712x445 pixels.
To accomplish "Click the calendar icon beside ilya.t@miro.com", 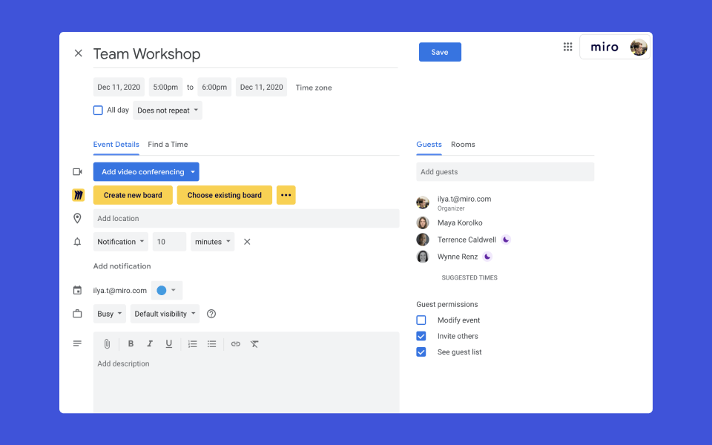I will point(78,290).
